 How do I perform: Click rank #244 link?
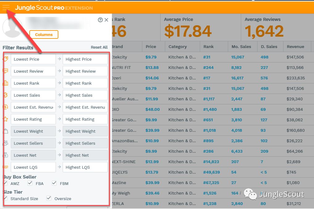pyautogui.click(x=208, y=67)
